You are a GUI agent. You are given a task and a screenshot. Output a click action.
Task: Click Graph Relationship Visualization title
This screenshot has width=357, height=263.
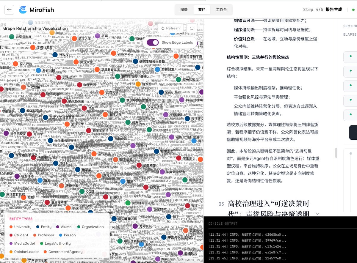click(35, 29)
